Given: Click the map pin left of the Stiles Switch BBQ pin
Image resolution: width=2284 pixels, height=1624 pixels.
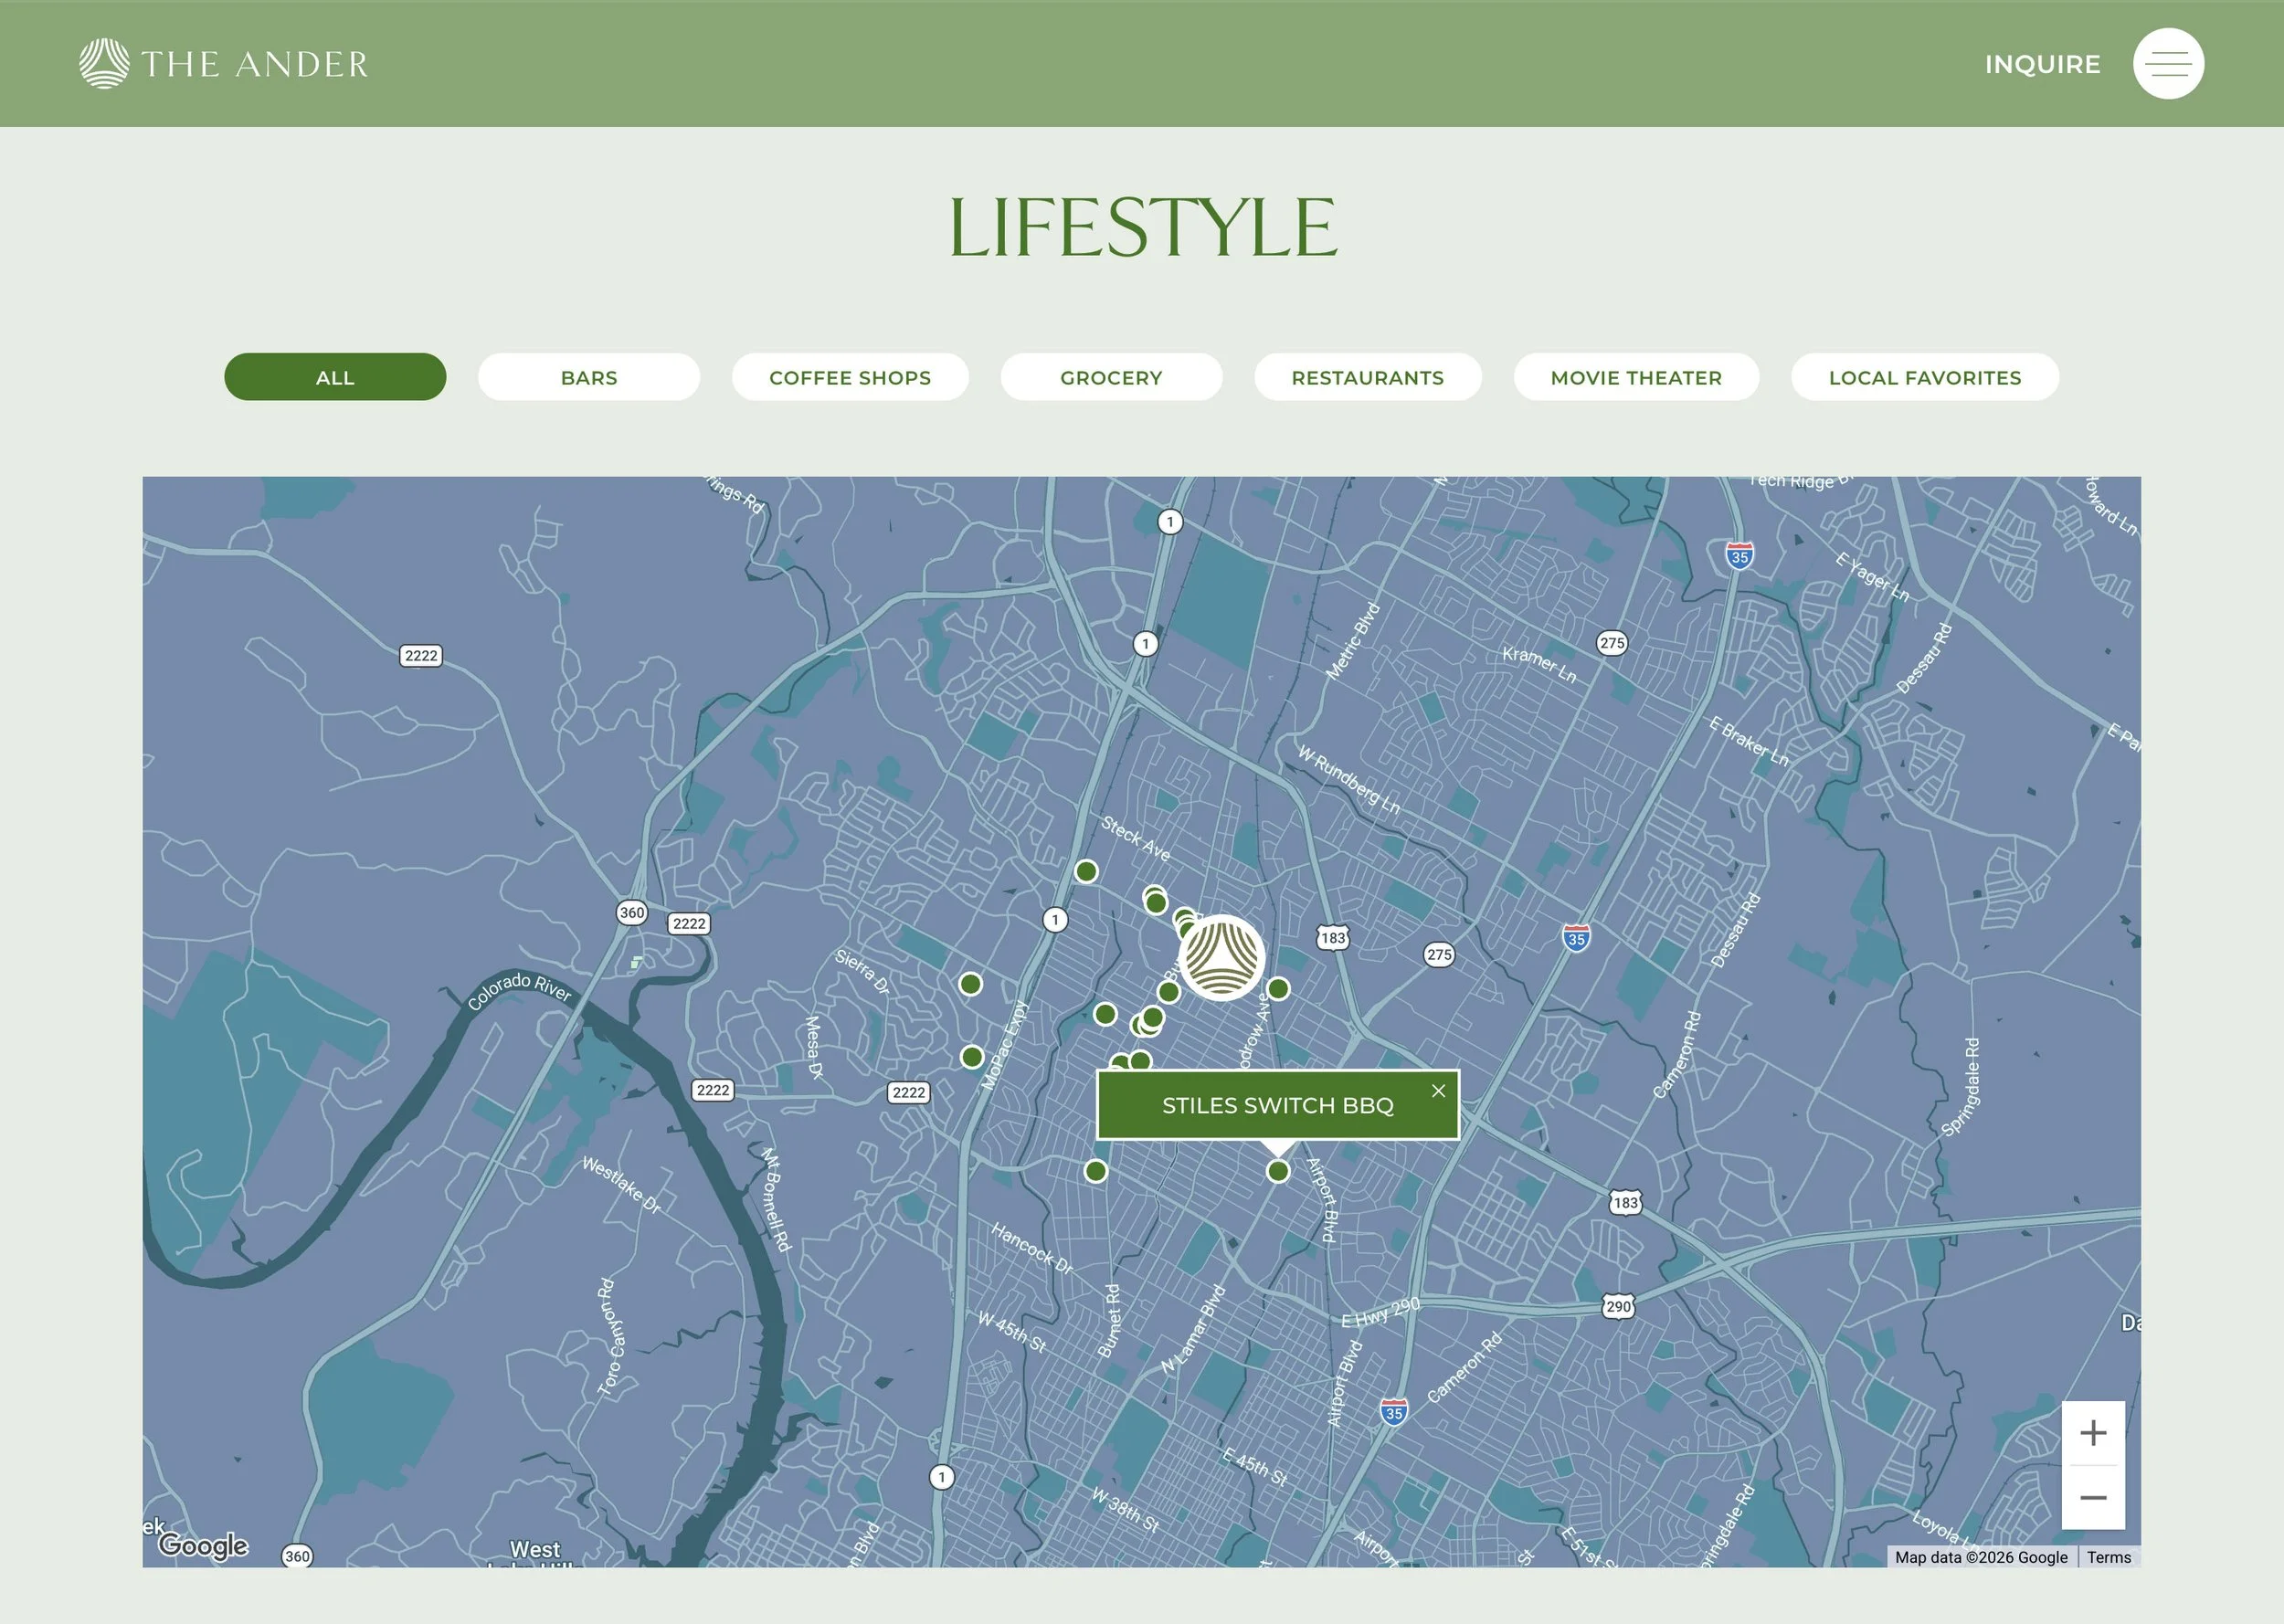Looking at the screenshot, I should [x=1096, y=1171].
